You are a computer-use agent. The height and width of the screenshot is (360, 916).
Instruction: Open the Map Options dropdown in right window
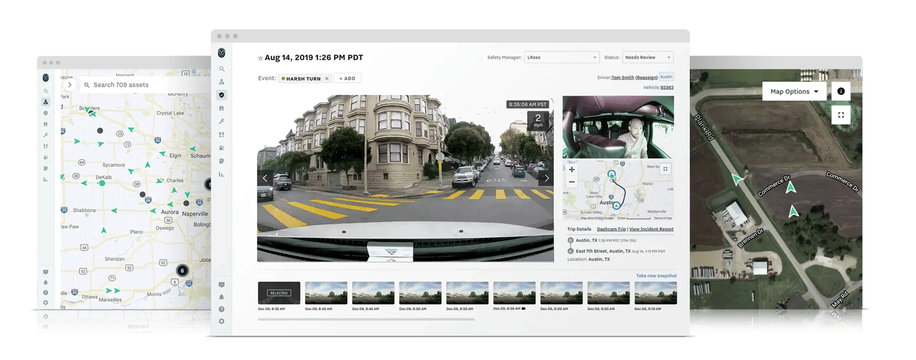coord(794,92)
